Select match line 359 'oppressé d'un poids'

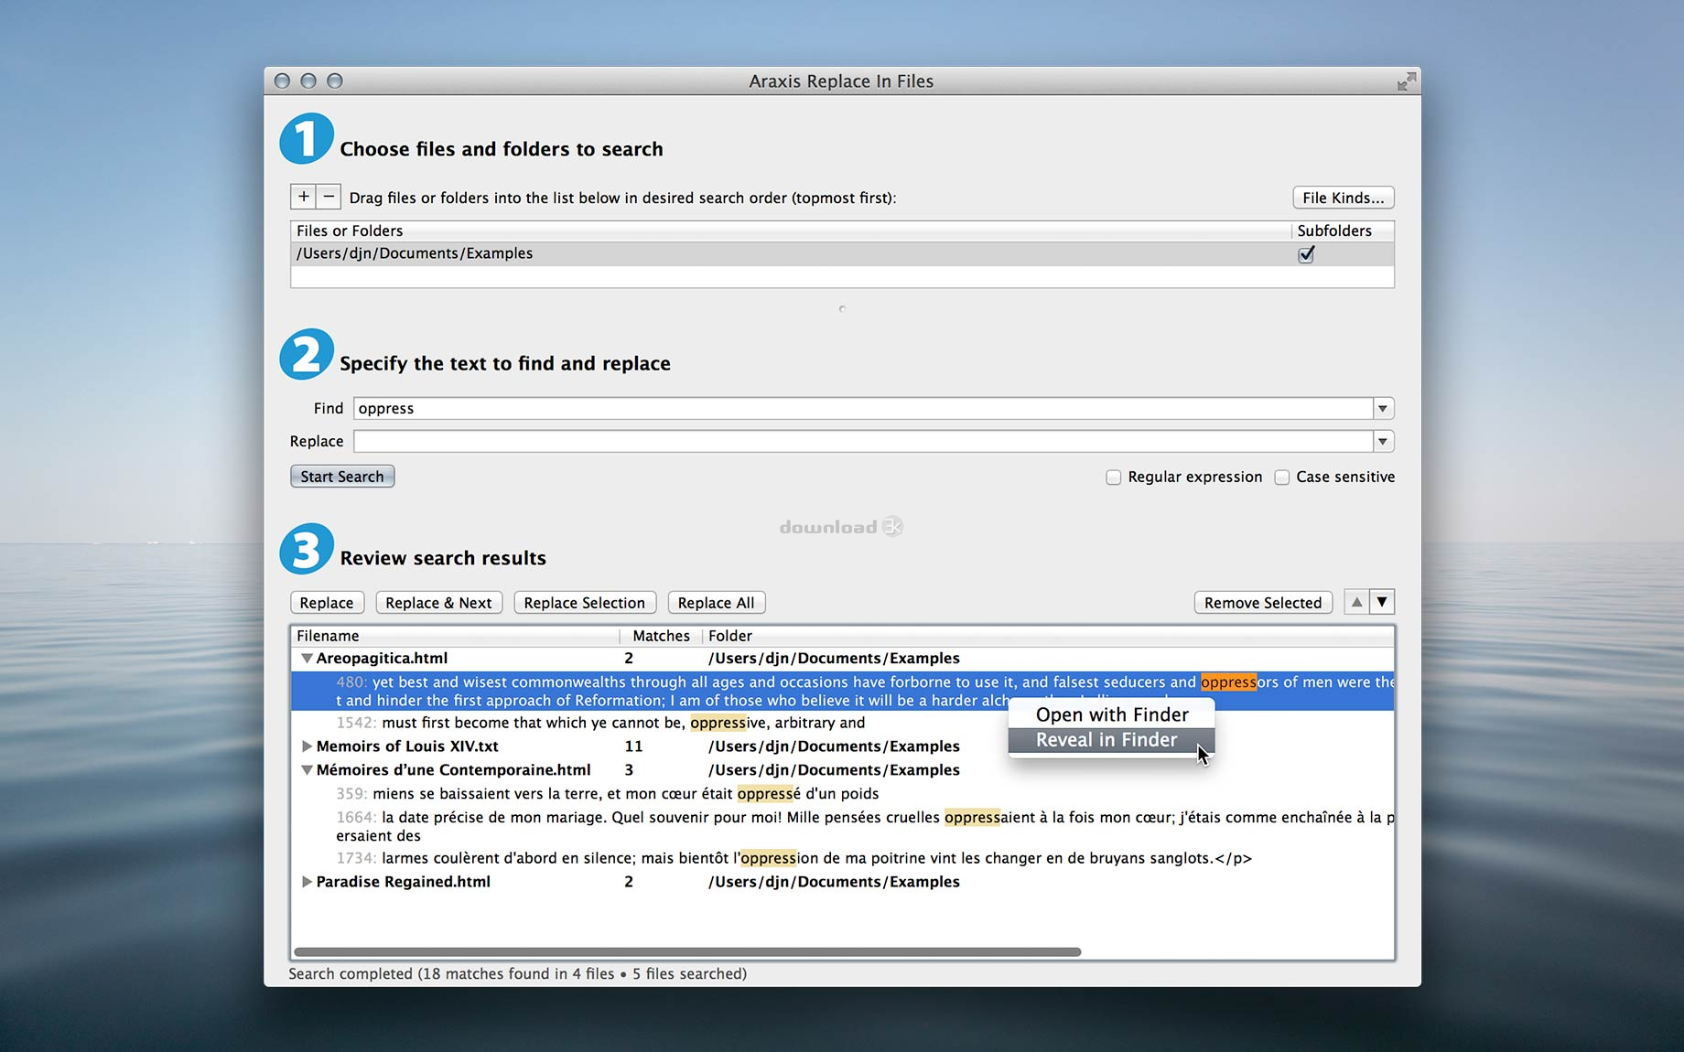842,793
